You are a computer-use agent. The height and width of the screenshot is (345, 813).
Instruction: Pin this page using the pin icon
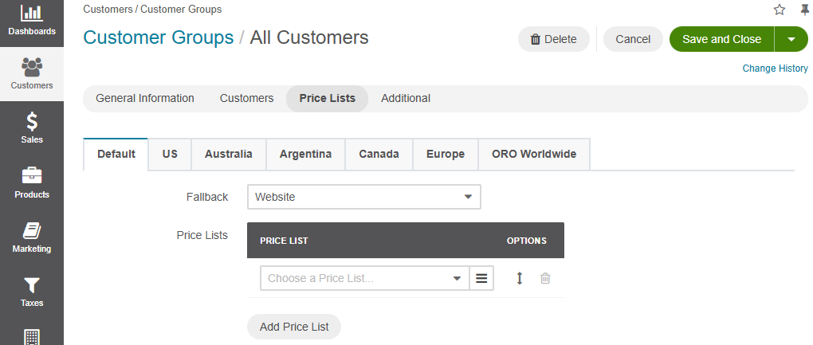[x=804, y=10]
